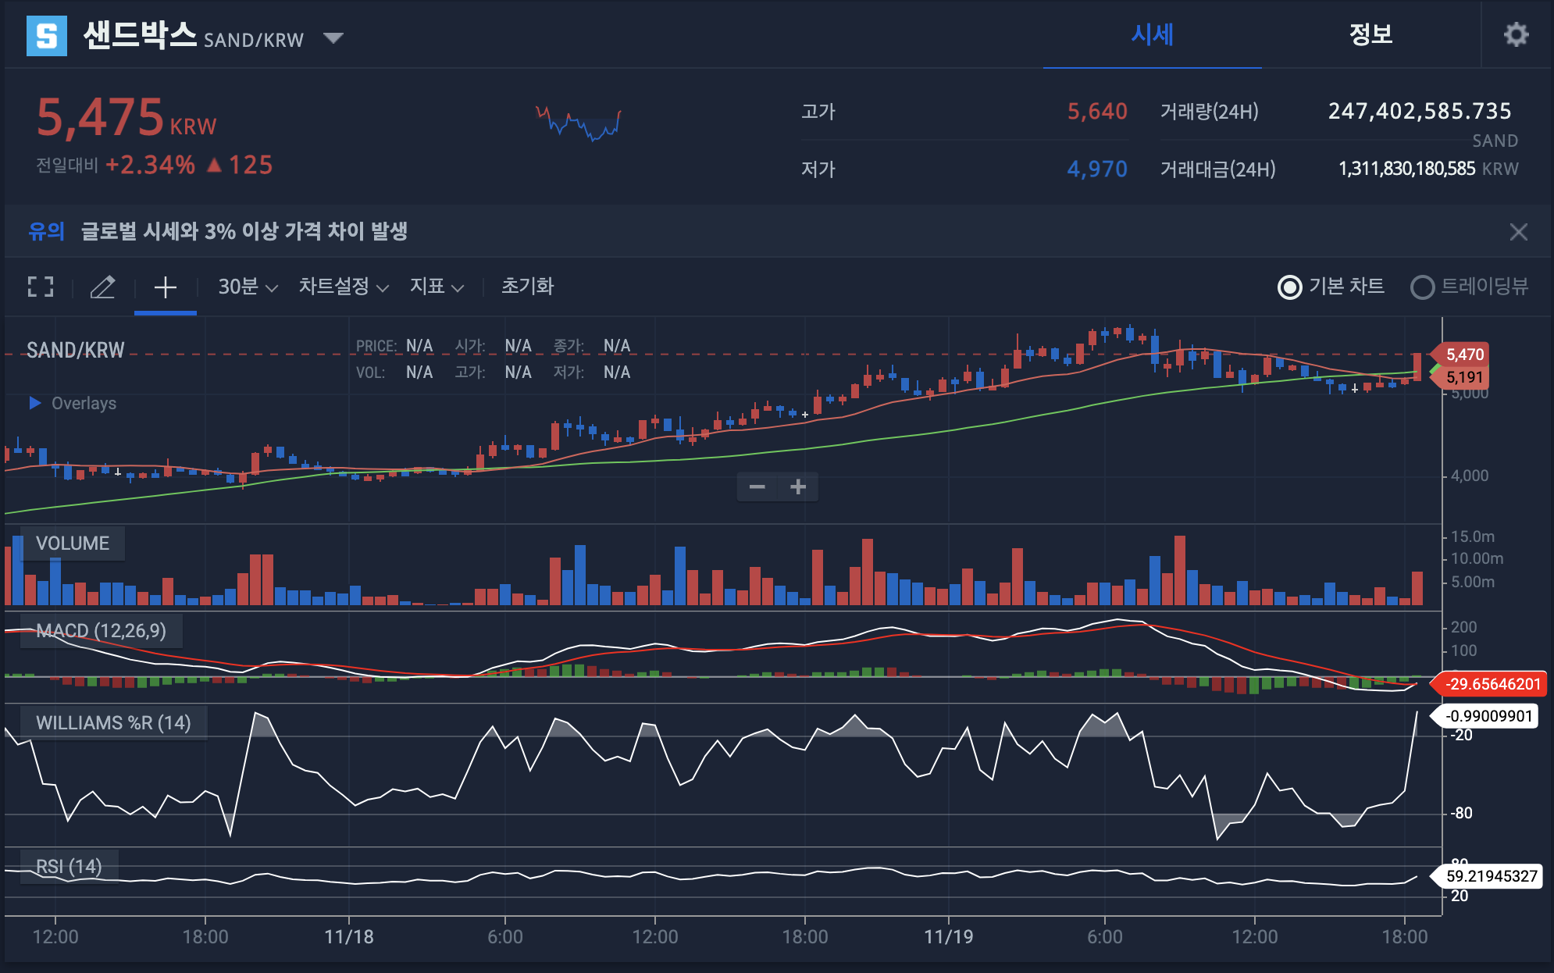The width and height of the screenshot is (1554, 973).
Task: Zoom in chart with plus button
Action: 798,487
